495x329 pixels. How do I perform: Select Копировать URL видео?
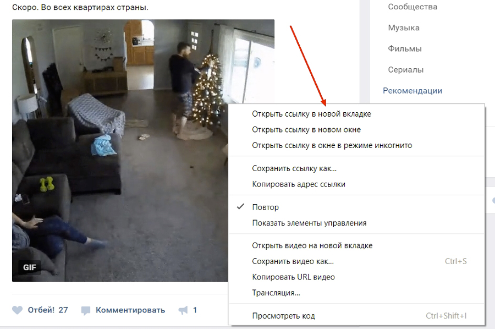(356, 277)
